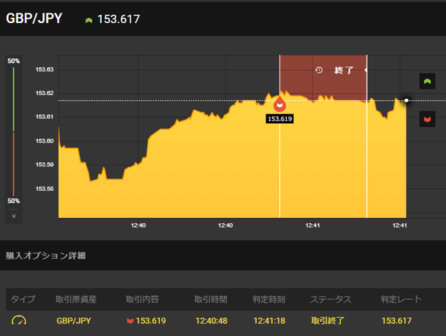Screen dimensions: 446x336
Task: Click the bottom 50% sentiment label
Action: 13,201
